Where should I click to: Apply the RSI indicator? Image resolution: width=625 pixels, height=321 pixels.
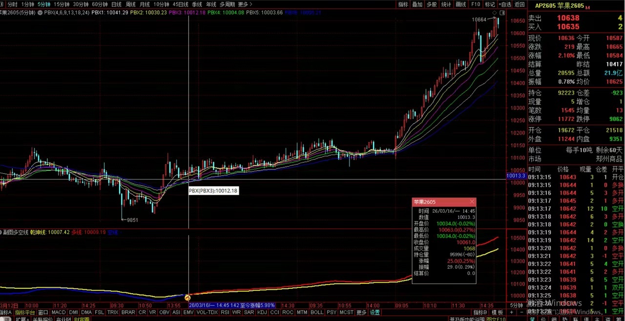click(225, 312)
